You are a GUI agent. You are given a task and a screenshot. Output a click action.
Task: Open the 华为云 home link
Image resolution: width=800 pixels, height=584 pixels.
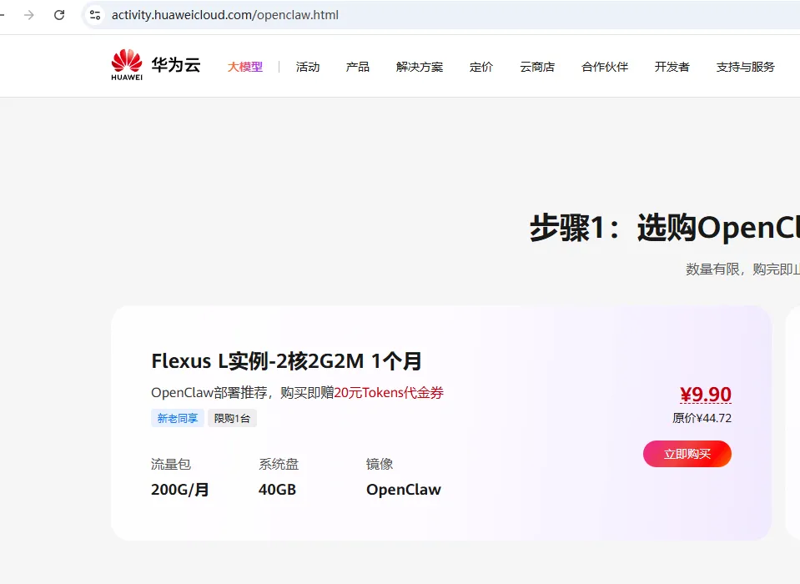coord(175,65)
